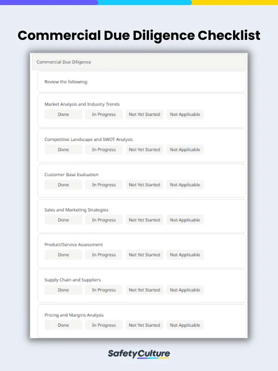Collapse the Commercial Due Diligence section header
Image resolution: width=278 pixels, height=371 pixels.
click(x=139, y=62)
